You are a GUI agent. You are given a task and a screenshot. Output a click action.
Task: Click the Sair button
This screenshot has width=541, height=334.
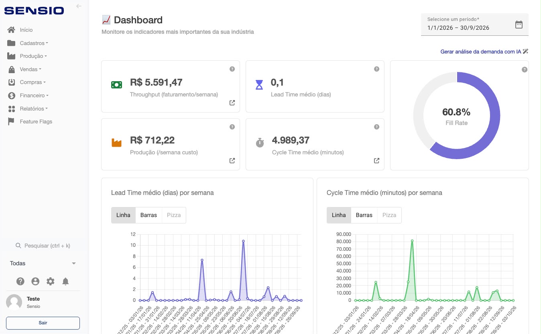[x=43, y=323]
